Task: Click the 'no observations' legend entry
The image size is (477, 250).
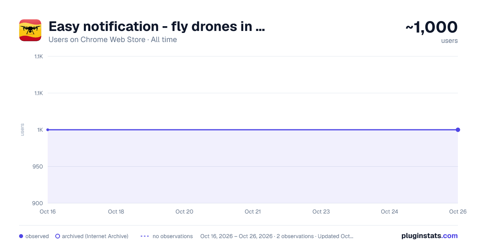Action: (x=167, y=236)
